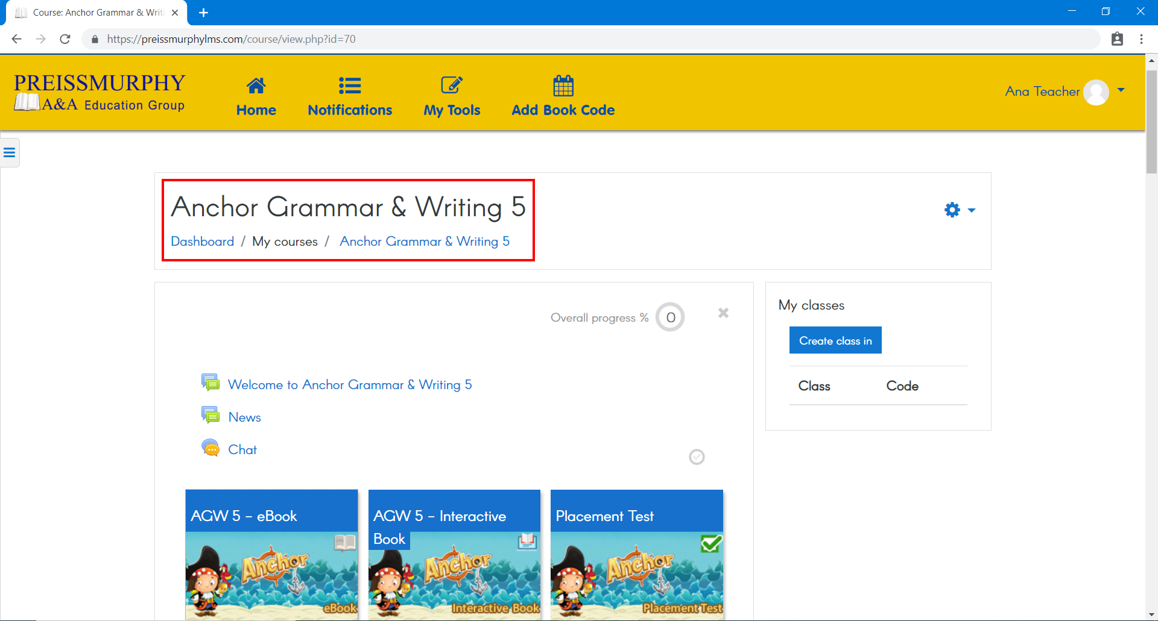Open Welcome to Anchor Grammar & Writing 5 link
The width and height of the screenshot is (1158, 621).
coord(350,385)
